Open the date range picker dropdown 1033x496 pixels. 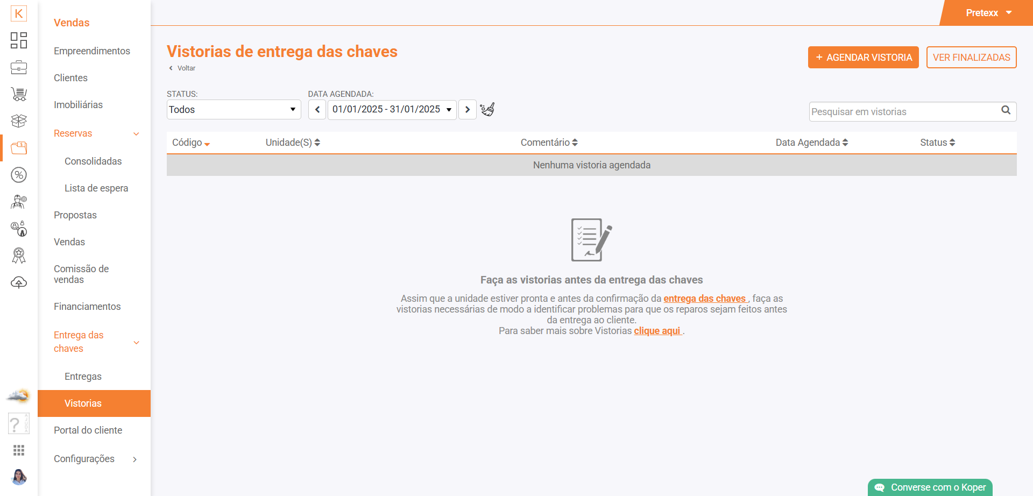(392, 110)
